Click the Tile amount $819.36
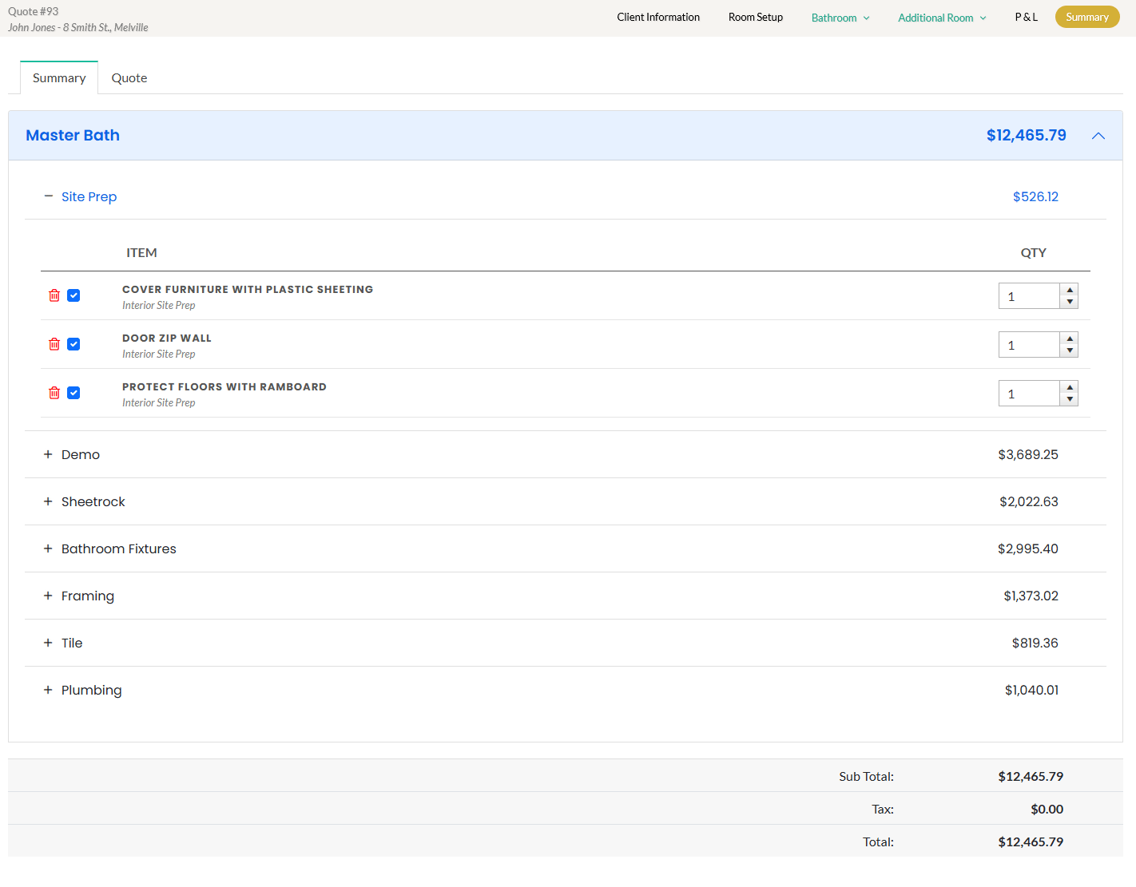The height and width of the screenshot is (887, 1136). click(x=1035, y=643)
